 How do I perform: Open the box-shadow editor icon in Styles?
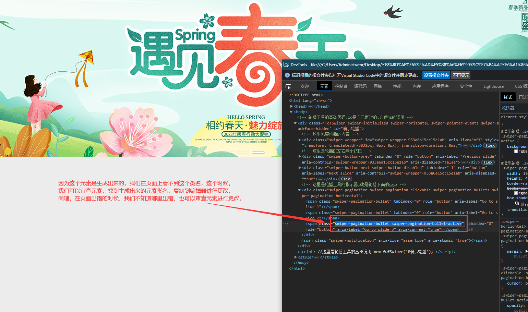pos(517,203)
